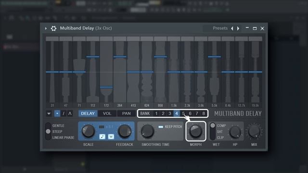Click the 8.4k band delay handle
The height and width of the screenshot is (173, 308).
[228, 72]
